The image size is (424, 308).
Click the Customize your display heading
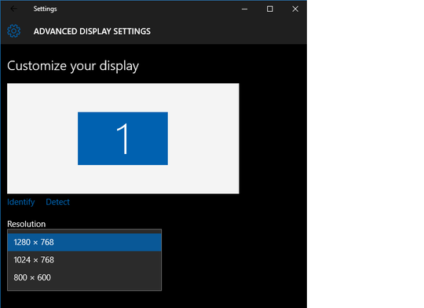click(x=73, y=66)
